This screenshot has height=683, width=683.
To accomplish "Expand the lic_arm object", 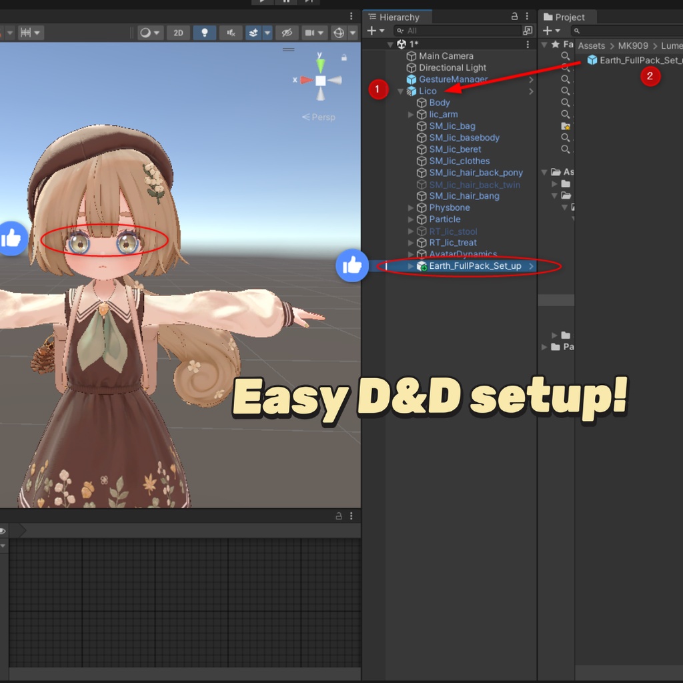I will coord(410,115).
